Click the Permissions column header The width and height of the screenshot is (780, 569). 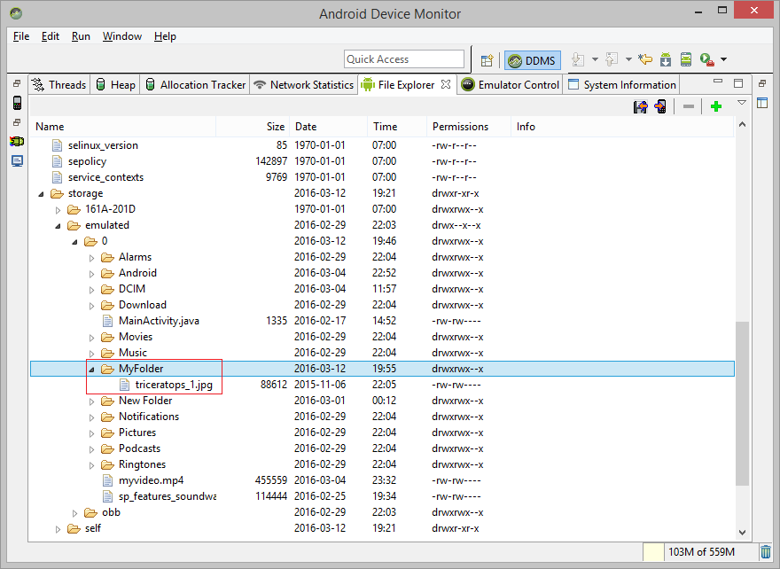click(x=469, y=127)
